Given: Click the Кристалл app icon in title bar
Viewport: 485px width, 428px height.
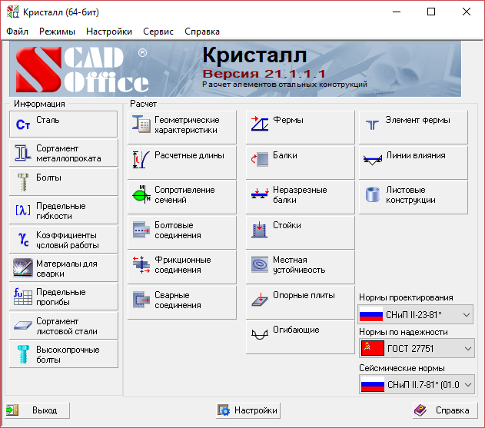Looking at the screenshot, I should pos(13,12).
